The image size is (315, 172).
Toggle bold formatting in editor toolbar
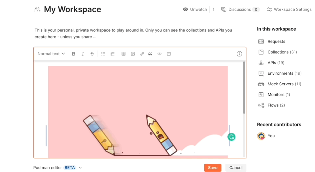point(74,54)
